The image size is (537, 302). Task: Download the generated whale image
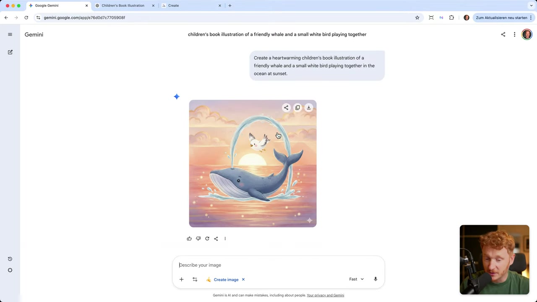(308, 108)
